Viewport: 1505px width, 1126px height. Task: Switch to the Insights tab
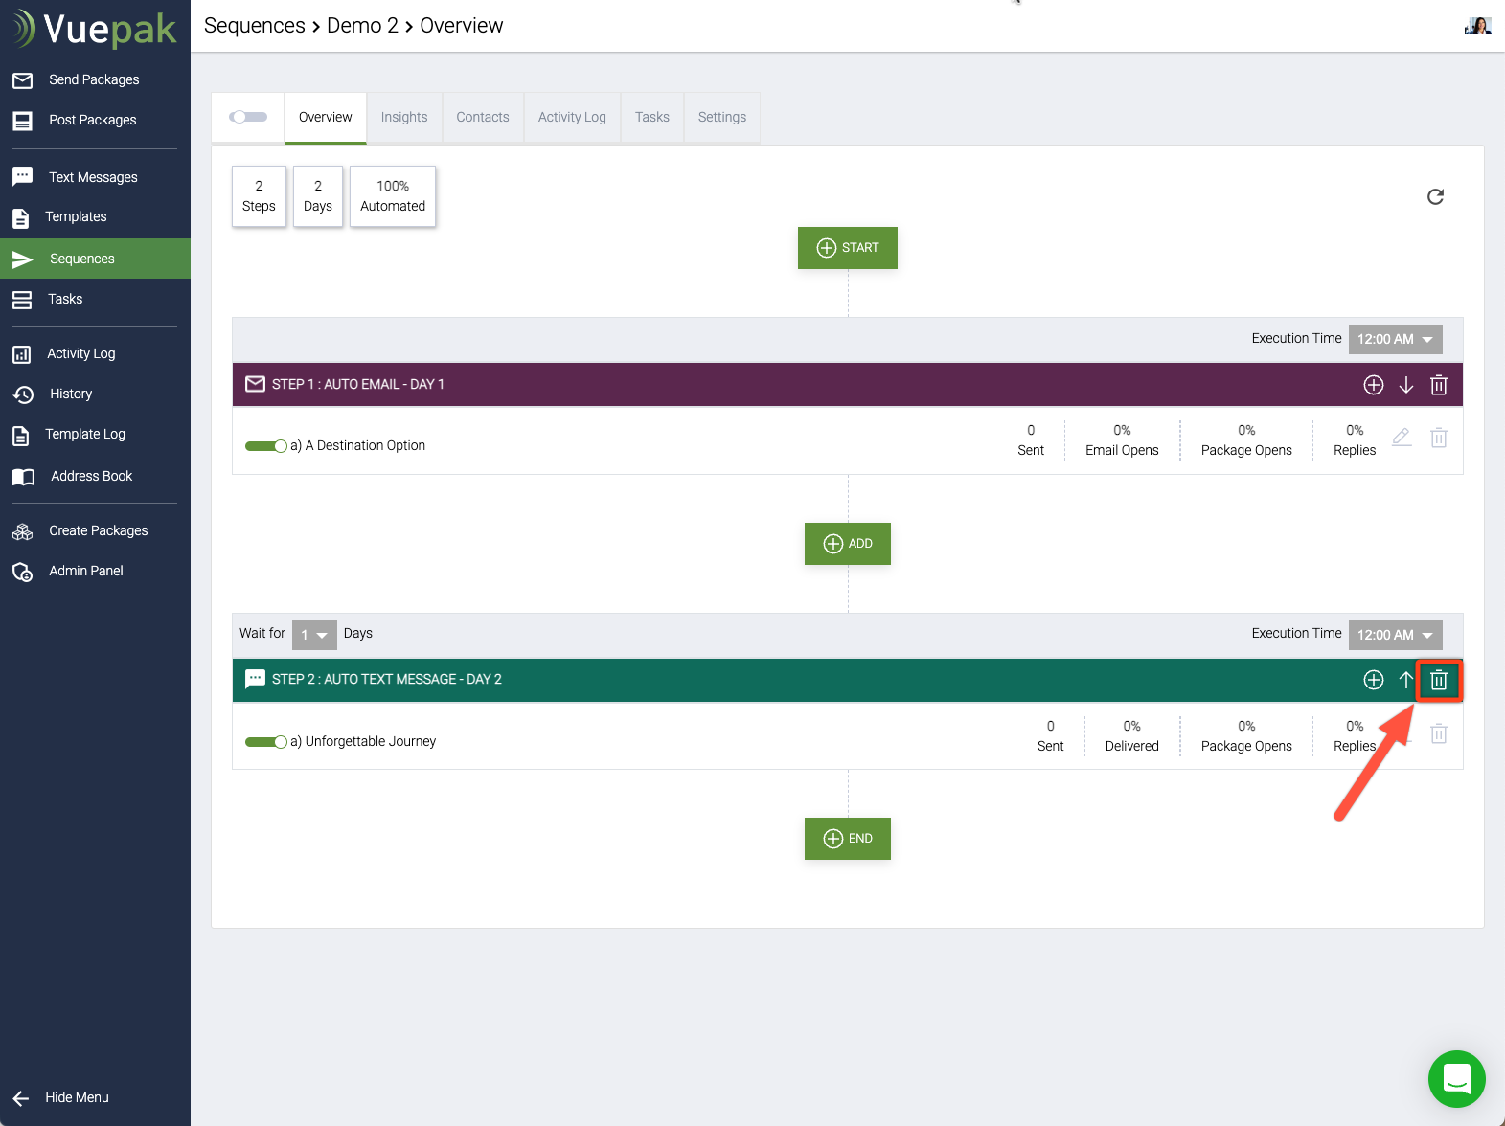pos(403,117)
